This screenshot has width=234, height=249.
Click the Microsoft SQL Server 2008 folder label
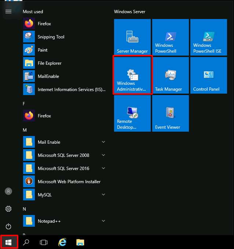pyautogui.click(x=63, y=155)
